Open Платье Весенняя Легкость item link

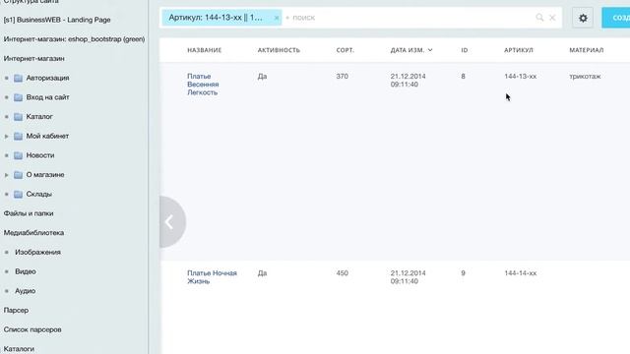click(203, 85)
